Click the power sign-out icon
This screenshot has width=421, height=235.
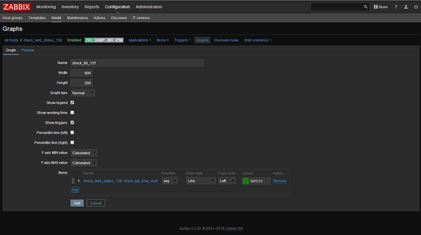(x=416, y=7)
